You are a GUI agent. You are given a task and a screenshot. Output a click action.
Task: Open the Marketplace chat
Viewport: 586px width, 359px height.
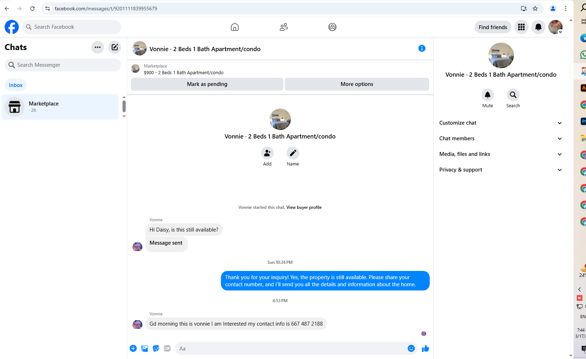tap(60, 107)
